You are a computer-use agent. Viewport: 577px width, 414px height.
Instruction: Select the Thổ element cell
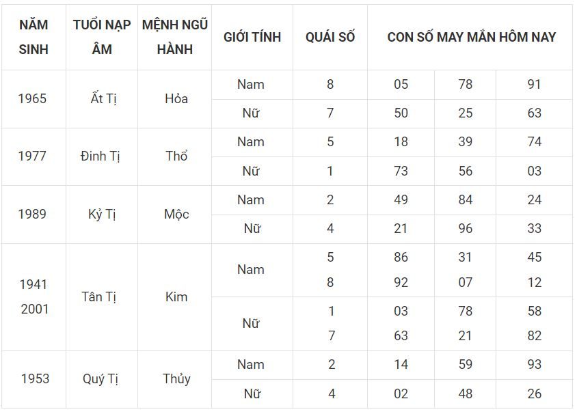point(176,156)
